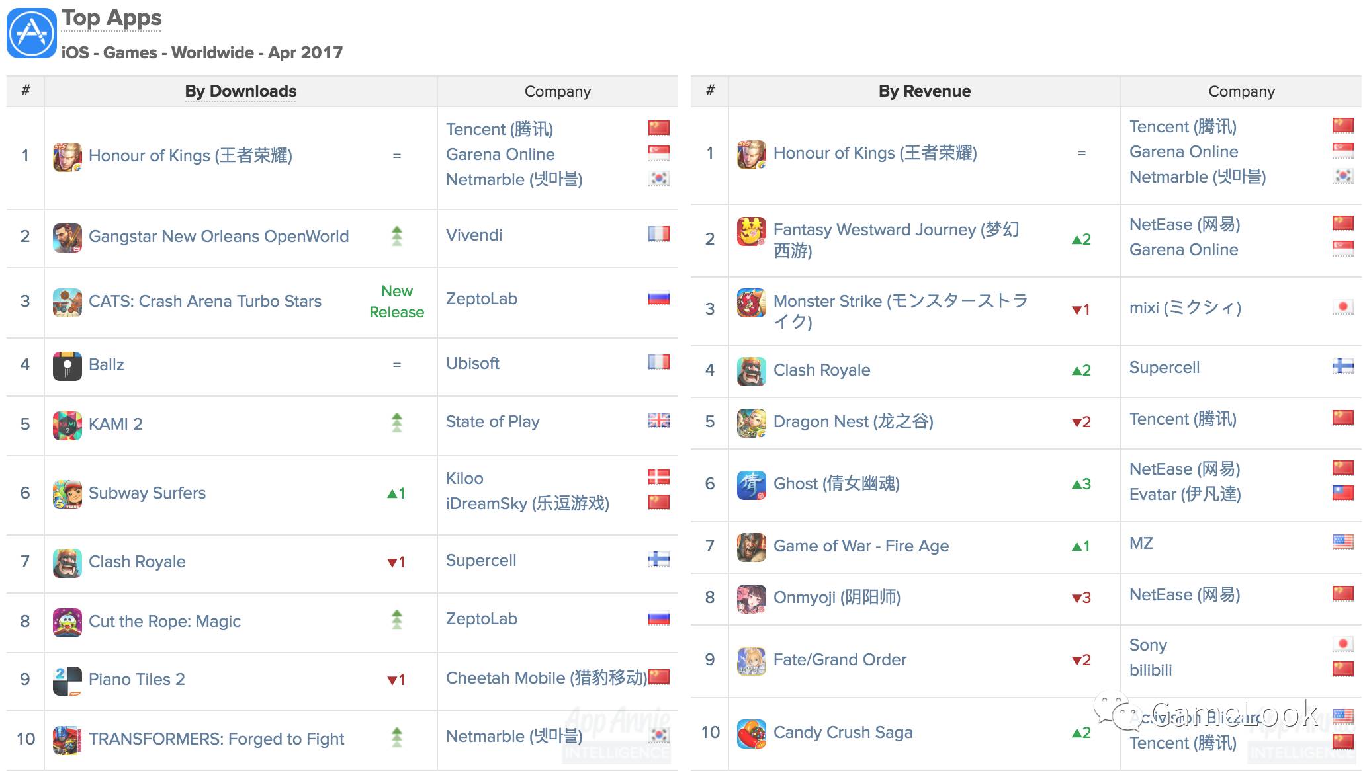The image size is (1363, 771).
Task: Open the Top Apps heading link
Action: pyautogui.click(x=111, y=18)
